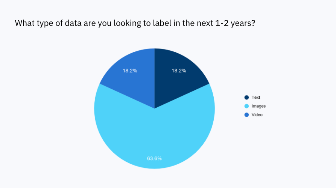Select the large cyan Images pie slice

[x=154, y=137]
